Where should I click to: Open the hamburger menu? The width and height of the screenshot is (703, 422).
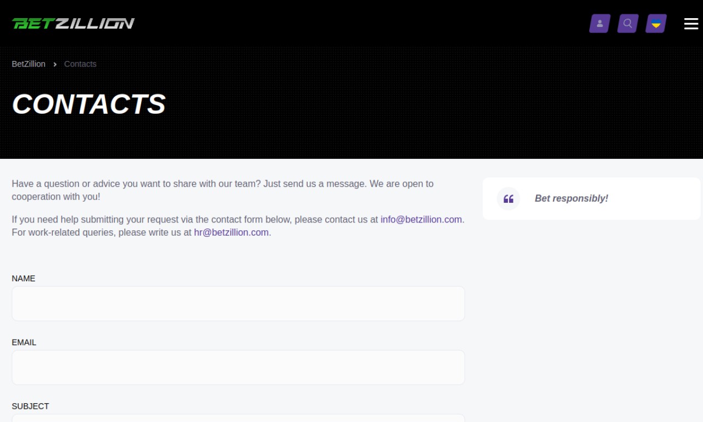691,24
